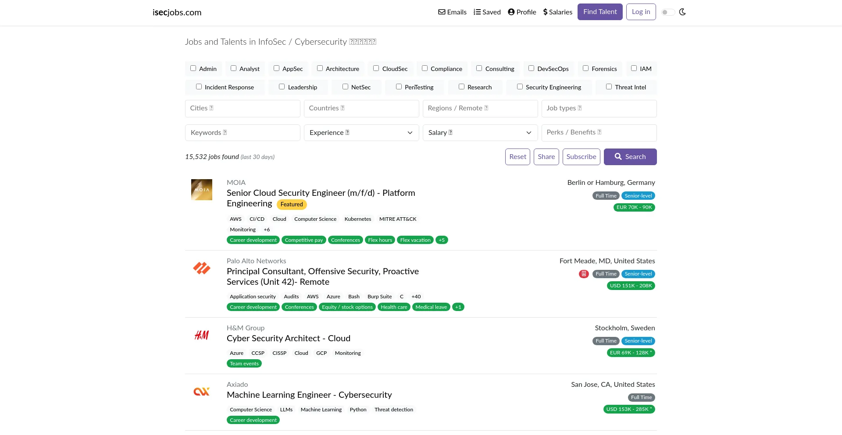Open the Job types selector

(599, 108)
